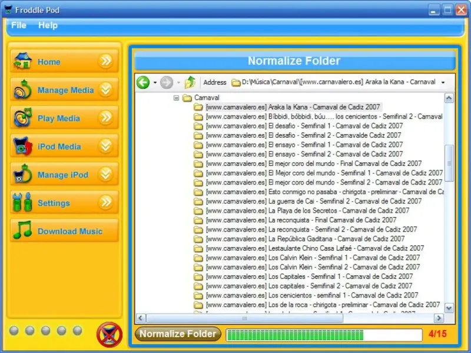Screen dimensions: 471x353
Task: Click the Up folder arrow icon
Action: coord(190,82)
